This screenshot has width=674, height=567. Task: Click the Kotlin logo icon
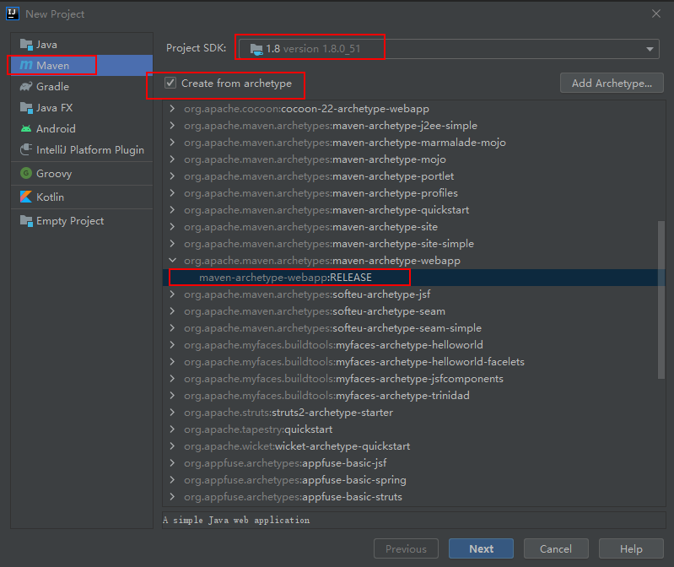(26, 197)
